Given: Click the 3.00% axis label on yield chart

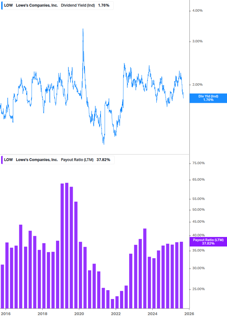Looking at the screenshot, I should point(197,41).
